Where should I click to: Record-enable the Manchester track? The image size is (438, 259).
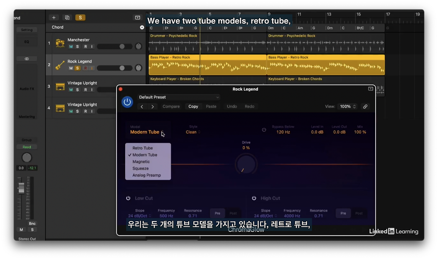86,47
